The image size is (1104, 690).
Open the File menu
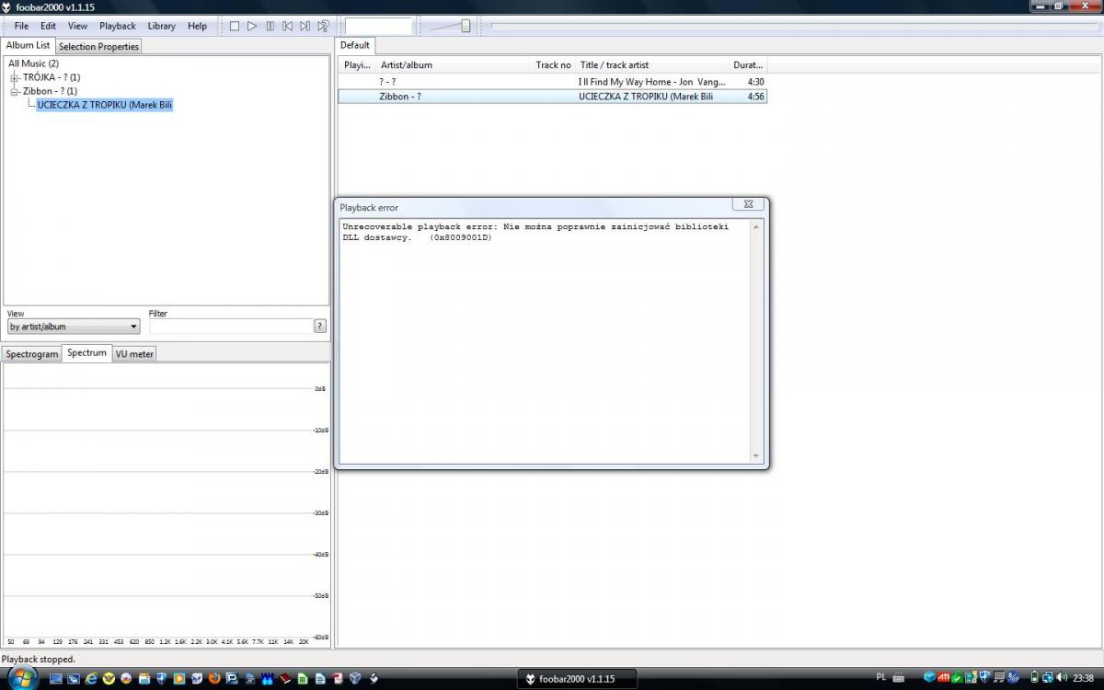coord(21,26)
